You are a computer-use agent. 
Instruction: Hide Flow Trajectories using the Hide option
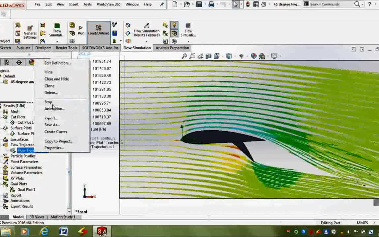click(x=48, y=72)
